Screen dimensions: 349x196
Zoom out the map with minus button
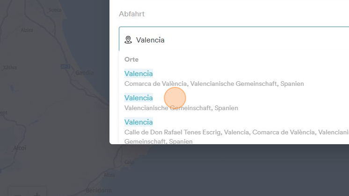[x=18, y=193]
